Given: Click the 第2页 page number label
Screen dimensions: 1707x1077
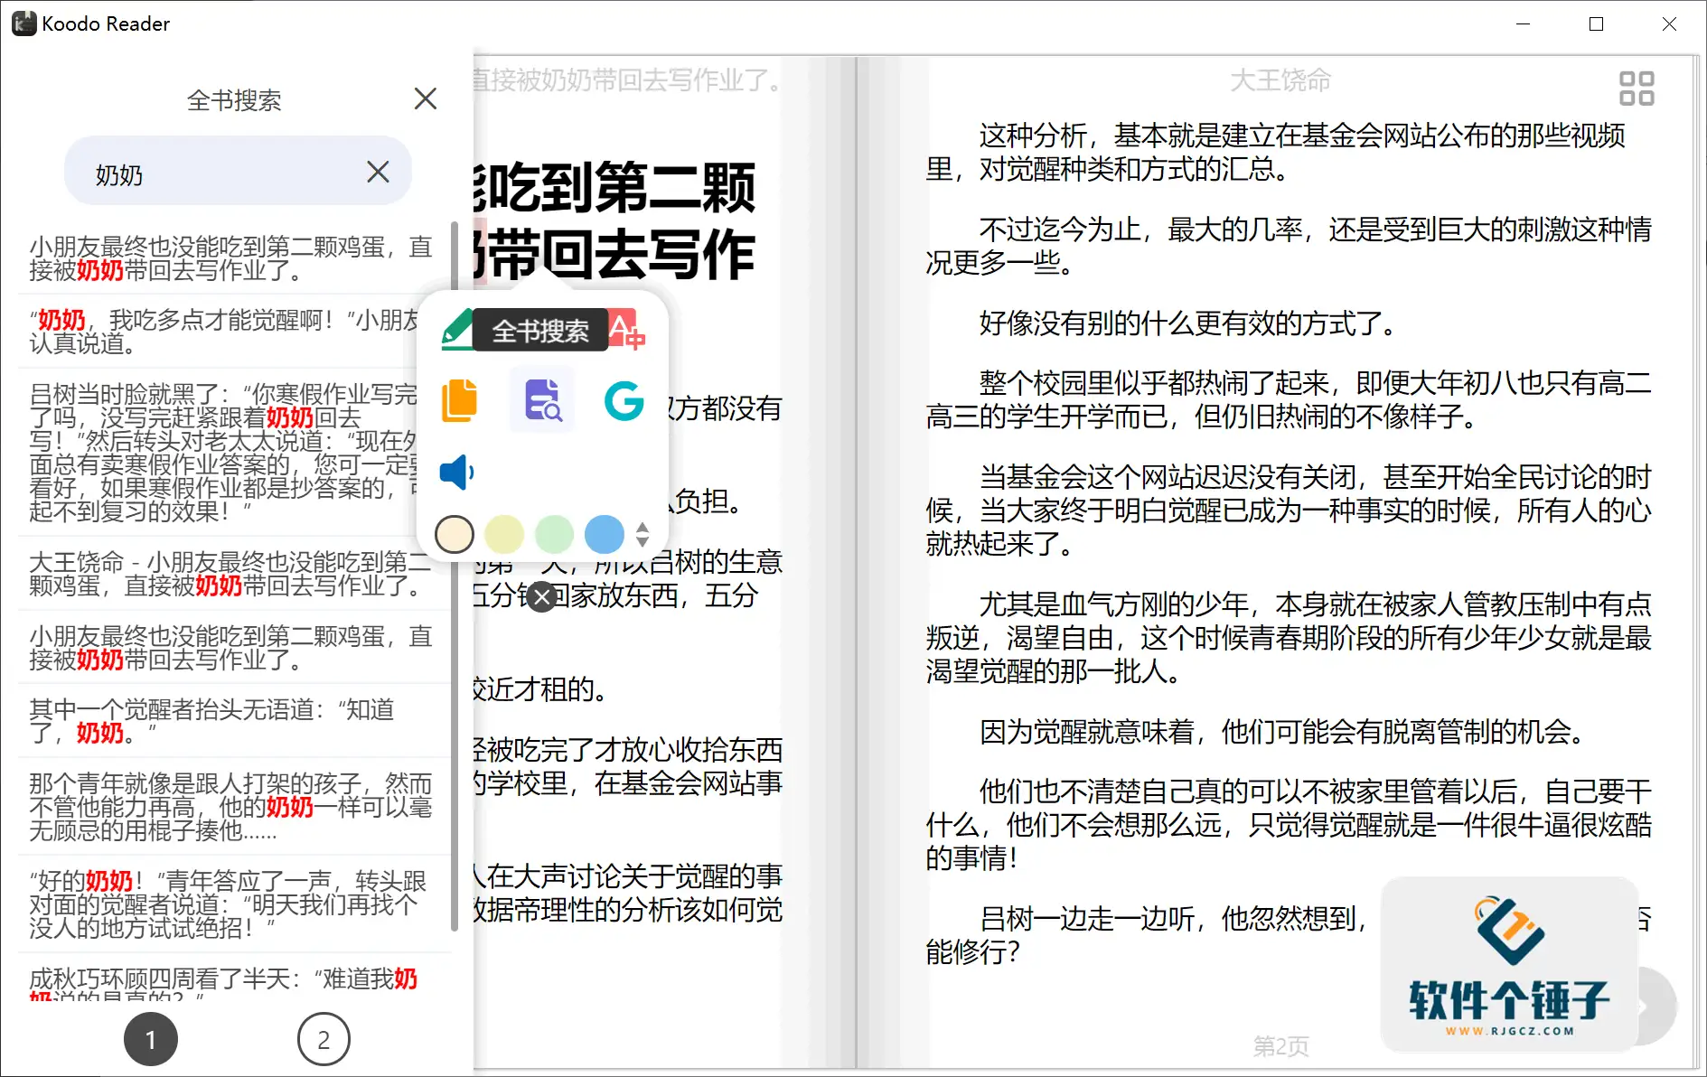Looking at the screenshot, I should 1280,1046.
